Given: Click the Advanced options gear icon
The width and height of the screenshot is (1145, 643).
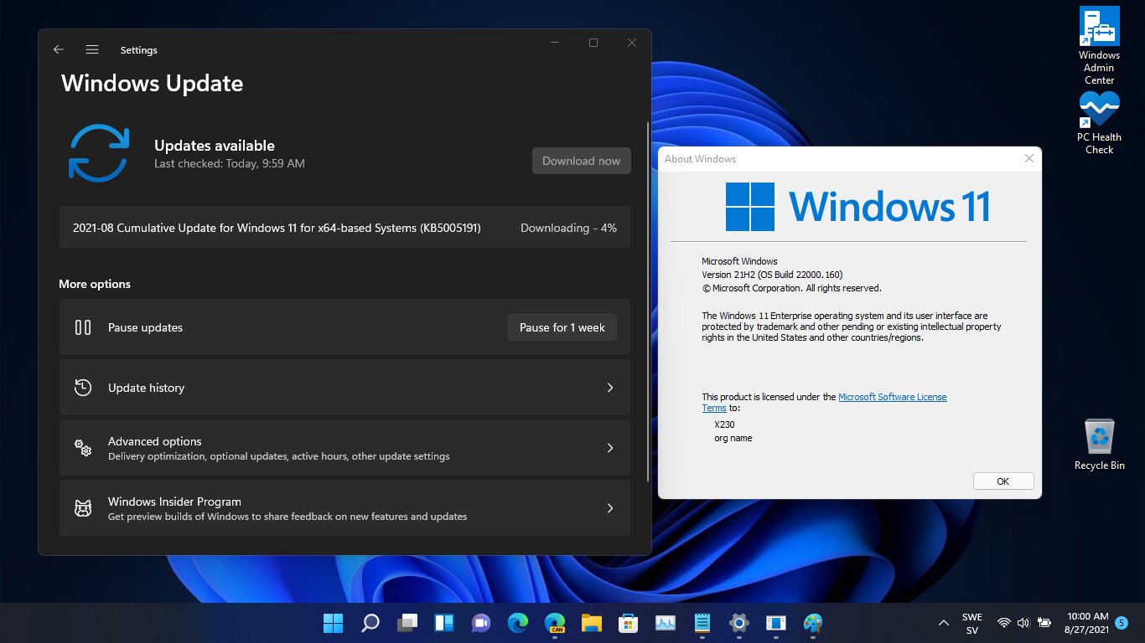Looking at the screenshot, I should click(82, 447).
